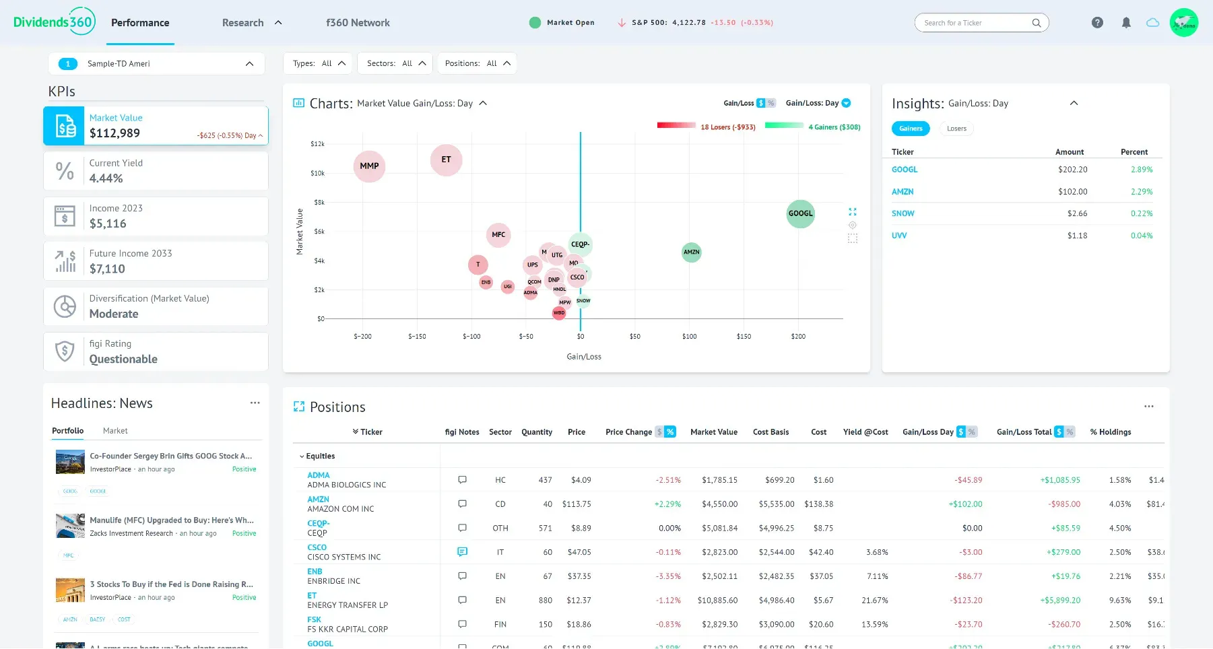Viewport: 1213px width, 649px height.
Task: Select the Market headlines tab
Action: tap(115, 430)
